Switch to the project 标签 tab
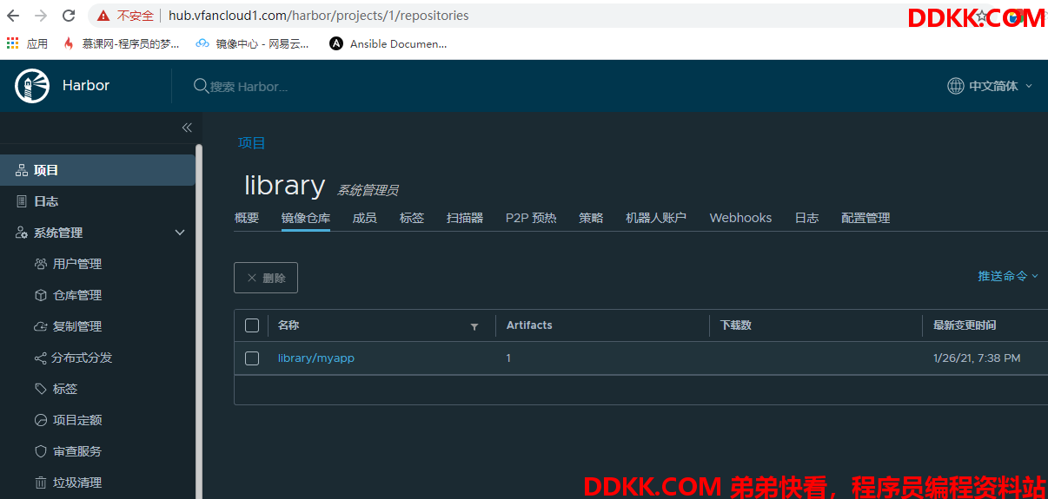This screenshot has width=1048, height=499. (x=412, y=218)
